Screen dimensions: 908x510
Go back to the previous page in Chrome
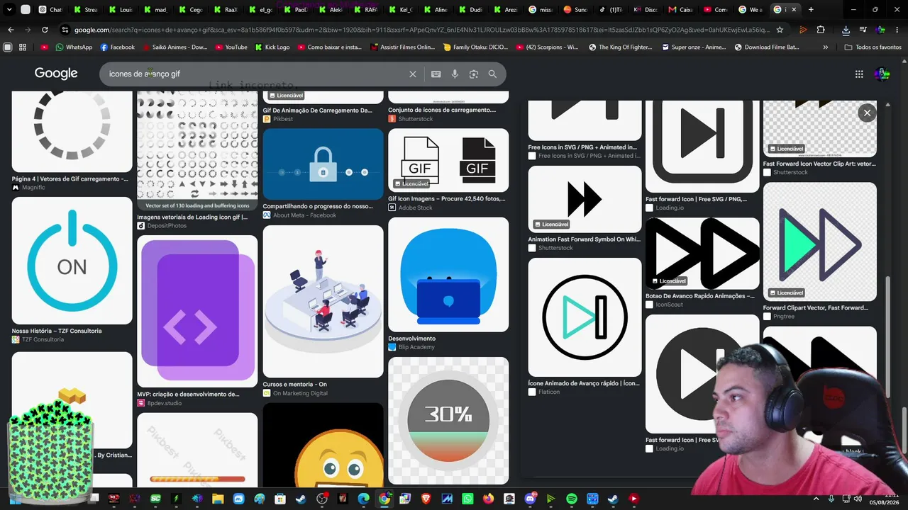pos(11,30)
